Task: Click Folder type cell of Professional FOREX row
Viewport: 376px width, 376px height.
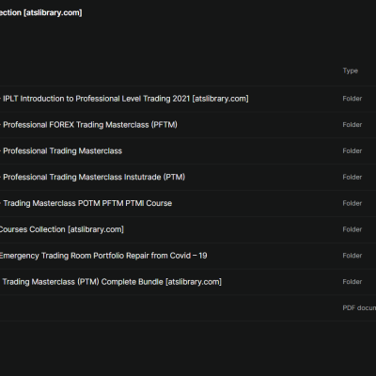Action: coord(352,125)
